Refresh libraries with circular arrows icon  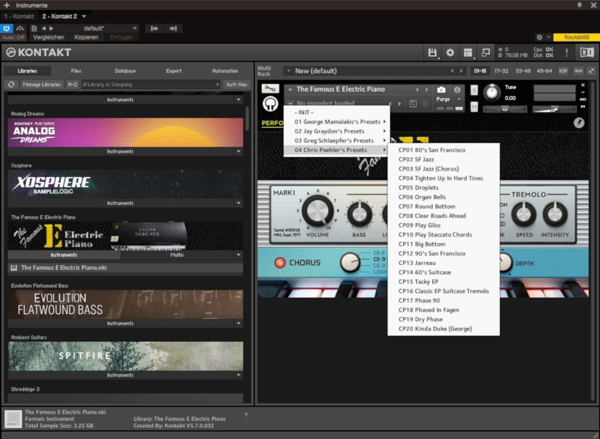tap(11, 84)
